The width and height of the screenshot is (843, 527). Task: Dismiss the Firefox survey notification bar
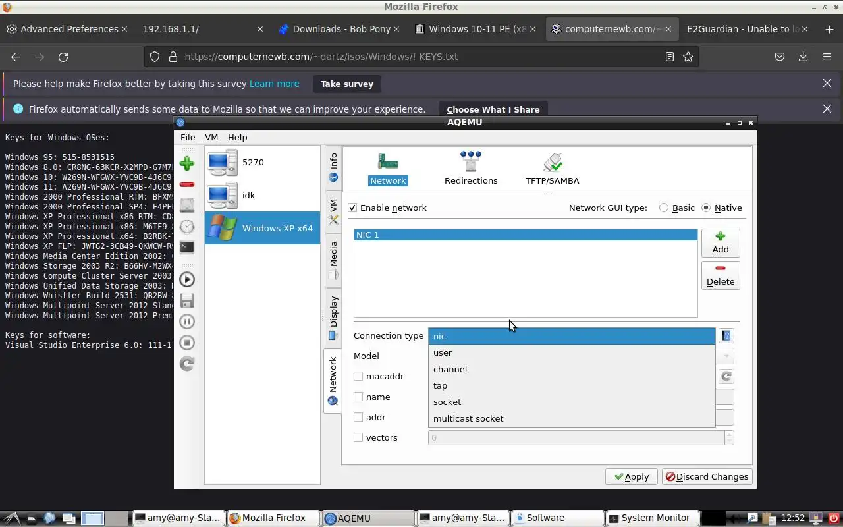click(x=827, y=83)
